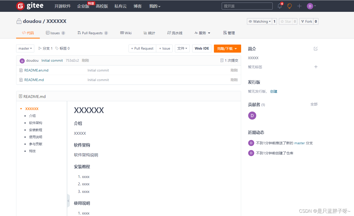The width and height of the screenshot is (354, 216).
Task: Open the Web IDE
Action: coord(202,48)
